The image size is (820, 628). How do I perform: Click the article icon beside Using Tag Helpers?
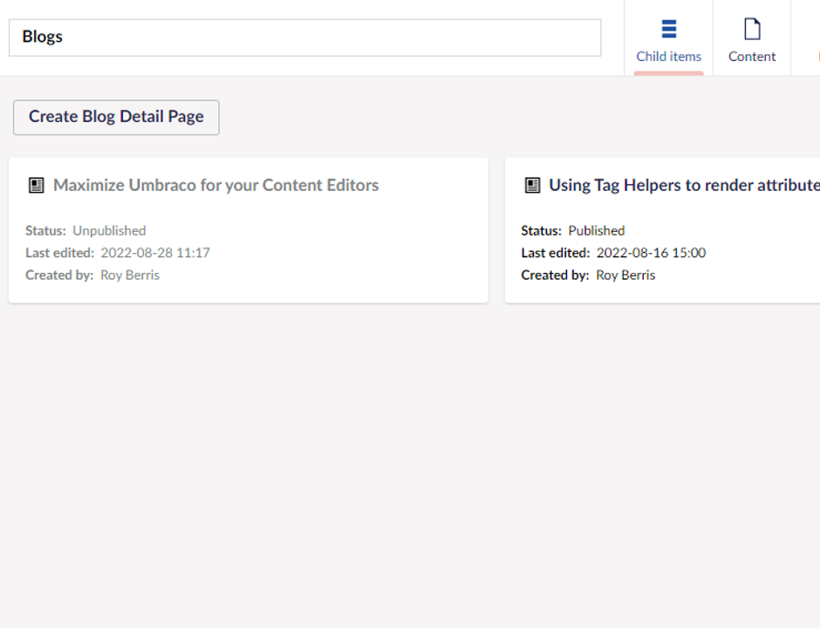pyautogui.click(x=532, y=185)
